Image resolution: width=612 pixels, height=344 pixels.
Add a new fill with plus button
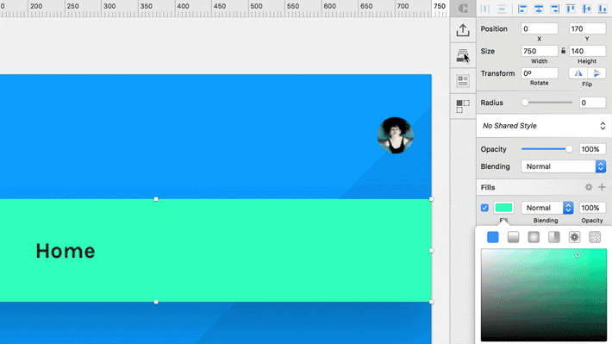[602, 187]
